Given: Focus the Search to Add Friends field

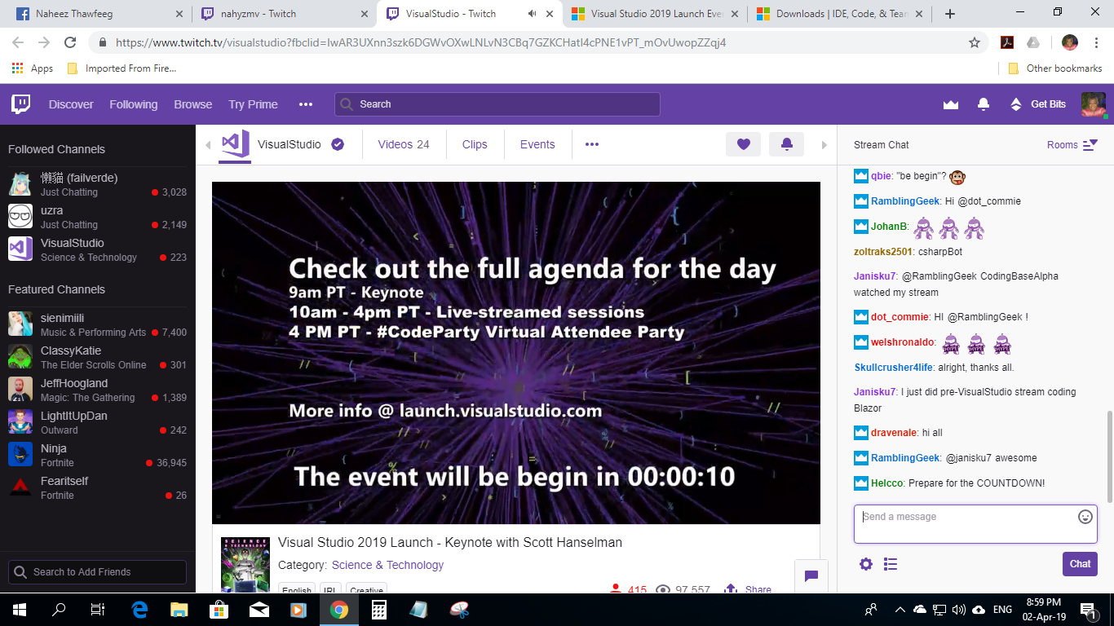Looking at the screenshot, I should 98,571.
